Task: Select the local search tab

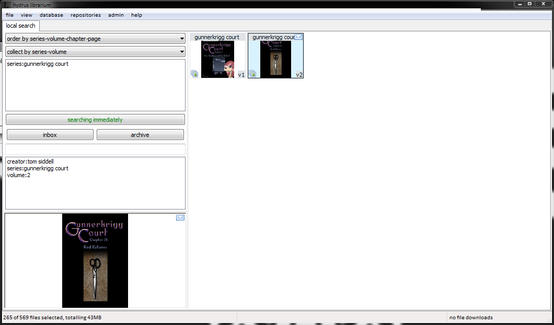Action: [x=21, y=26]
